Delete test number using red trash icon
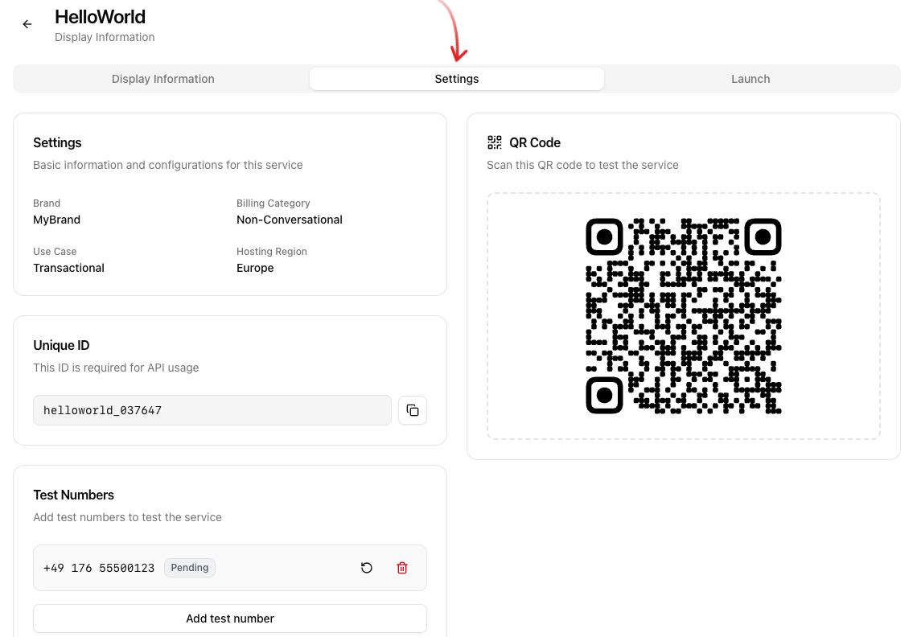The width and height of the screenshot is (917, 637). tap(401, 567)
